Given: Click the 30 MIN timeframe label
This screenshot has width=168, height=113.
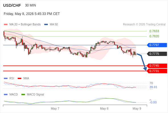Looking at the screenshot, I should tap(30, 5).
